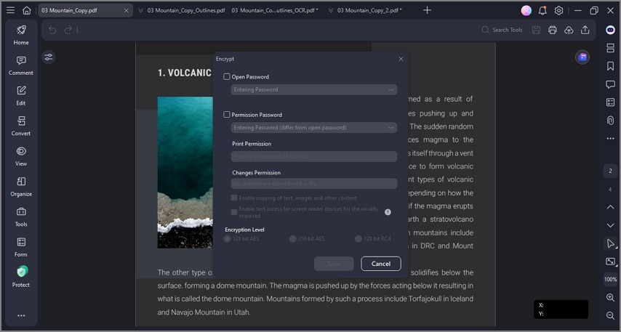Open the select cursor tool options
This screenshot has height=332, width=621.
click(x=610, y=243)
